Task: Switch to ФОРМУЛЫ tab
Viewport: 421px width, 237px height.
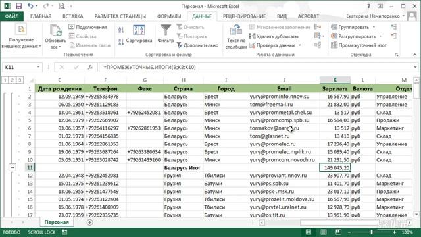Action: tap(169, 16)
